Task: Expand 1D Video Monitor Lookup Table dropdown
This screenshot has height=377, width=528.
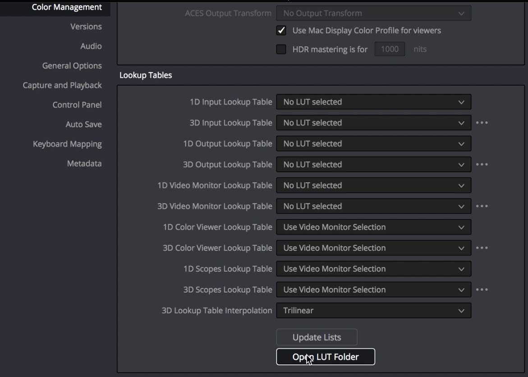Action: (373, 186)
